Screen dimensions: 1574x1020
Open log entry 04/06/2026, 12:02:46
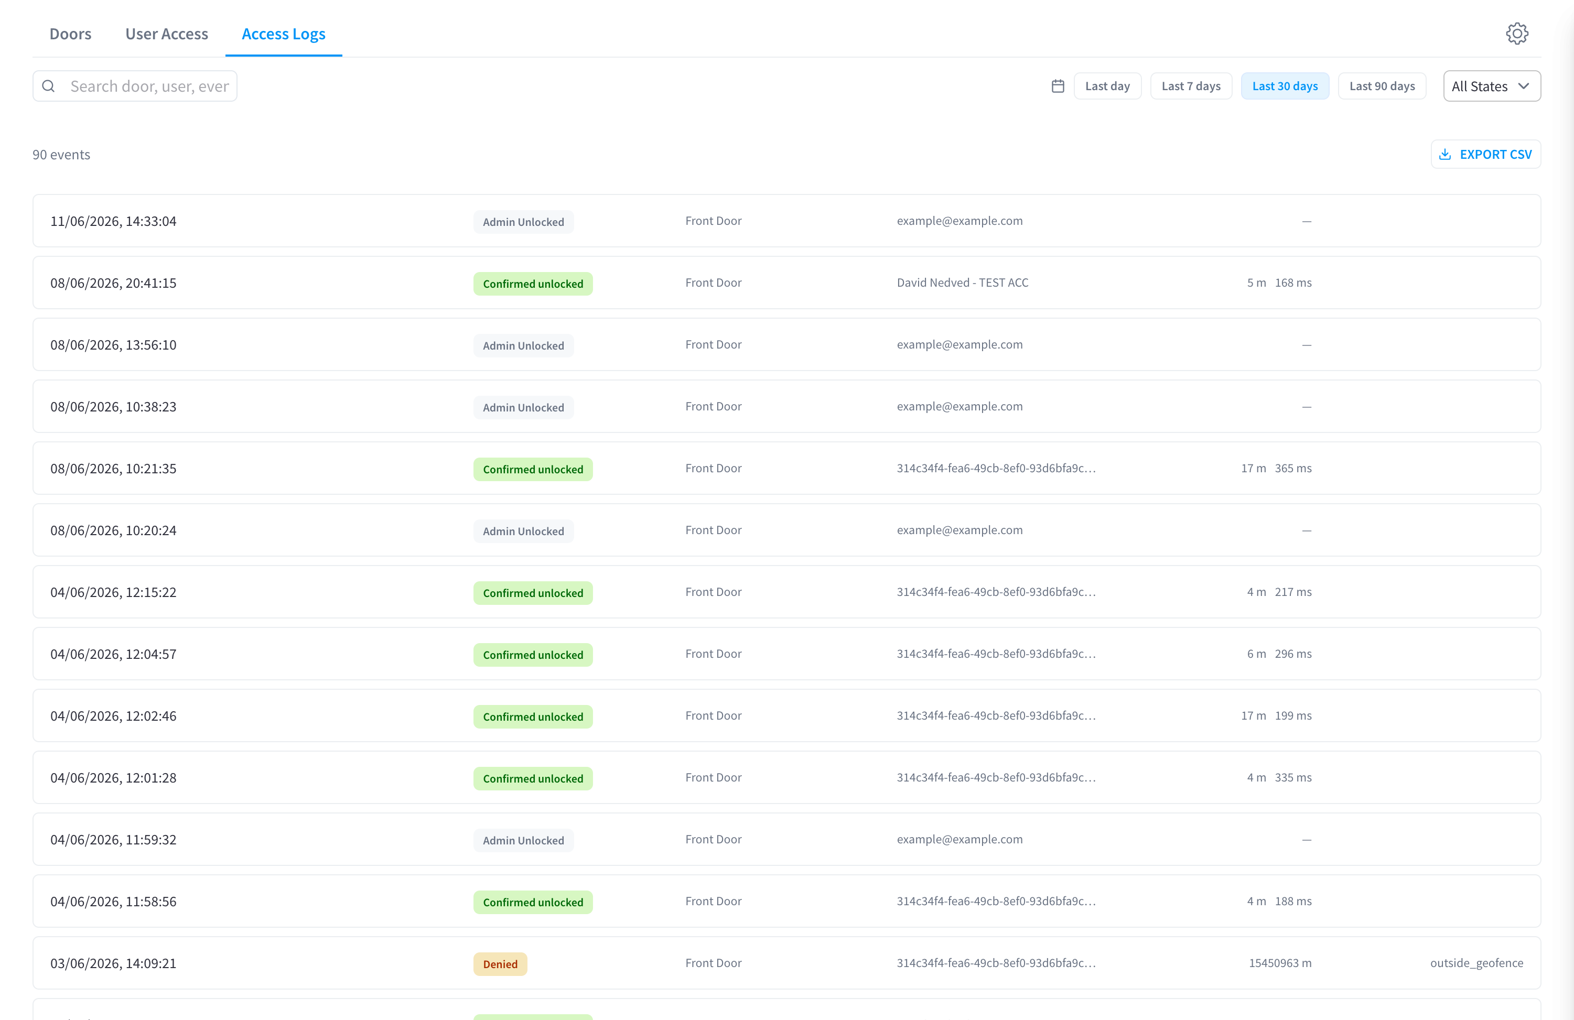pos(787,715)
